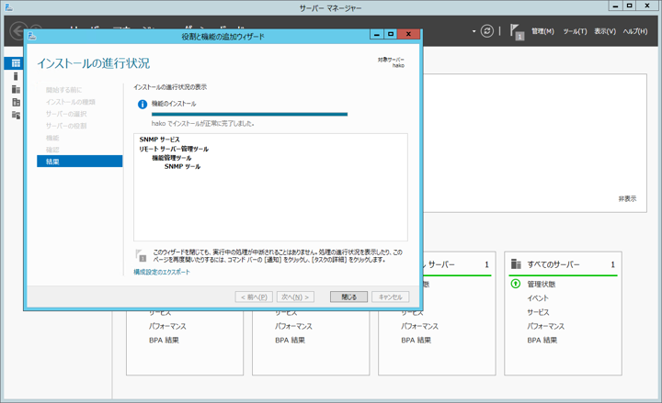Click the Server Manager refresh icon
Viewport: 662px width, 403px height.
click(486, 31)
